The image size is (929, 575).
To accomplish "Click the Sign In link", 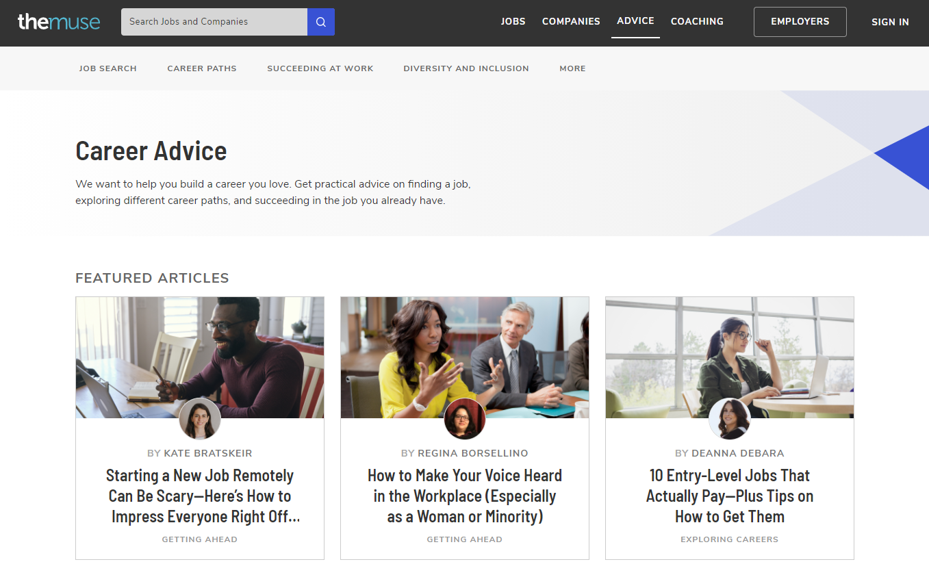I will click(x=890, y=22).
